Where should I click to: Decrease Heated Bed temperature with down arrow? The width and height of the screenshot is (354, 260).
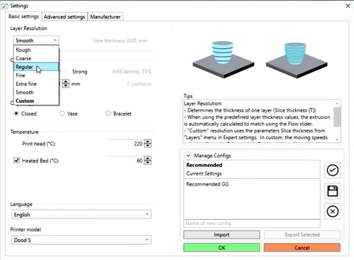(148, 163)
